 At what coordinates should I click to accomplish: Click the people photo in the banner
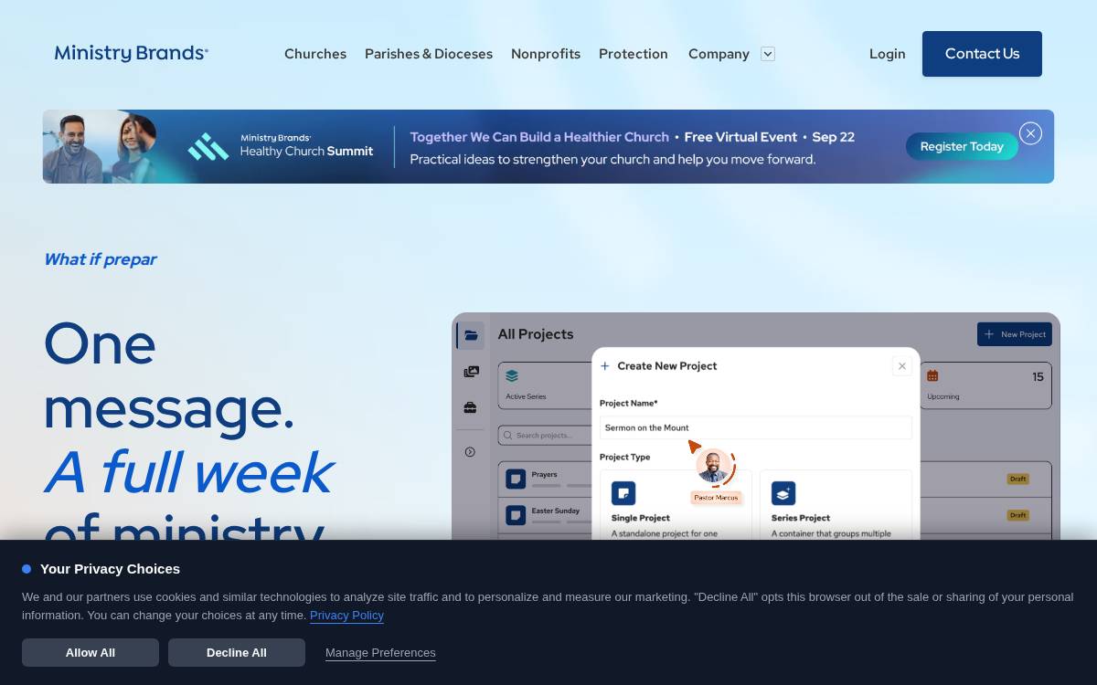(x=101, y=146)
